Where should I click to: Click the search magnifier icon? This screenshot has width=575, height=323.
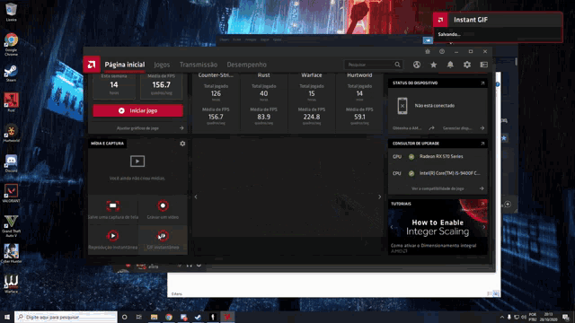click(397, 65)
